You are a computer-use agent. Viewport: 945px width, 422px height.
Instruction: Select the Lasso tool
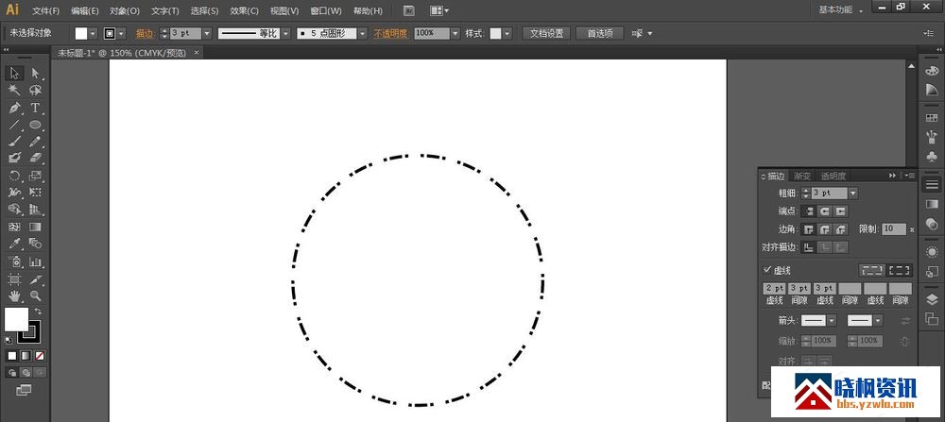[x=36, y=91]
